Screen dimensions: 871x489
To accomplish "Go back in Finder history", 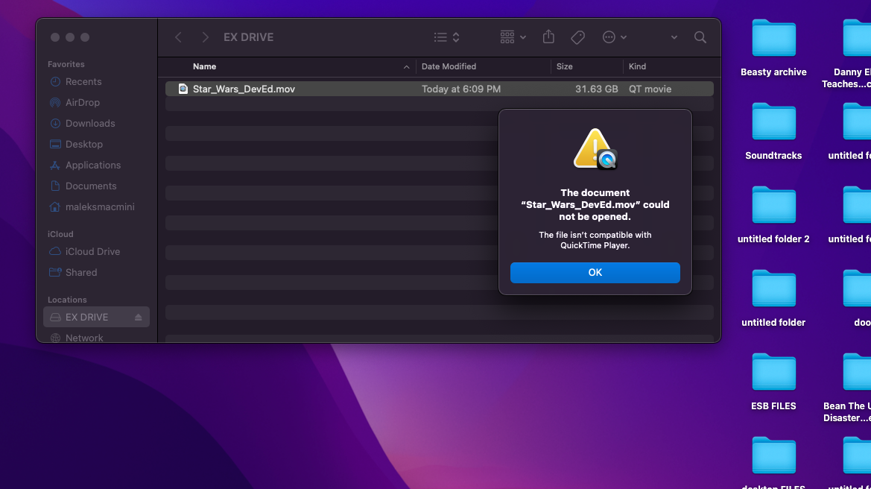I will pos(178,37).
